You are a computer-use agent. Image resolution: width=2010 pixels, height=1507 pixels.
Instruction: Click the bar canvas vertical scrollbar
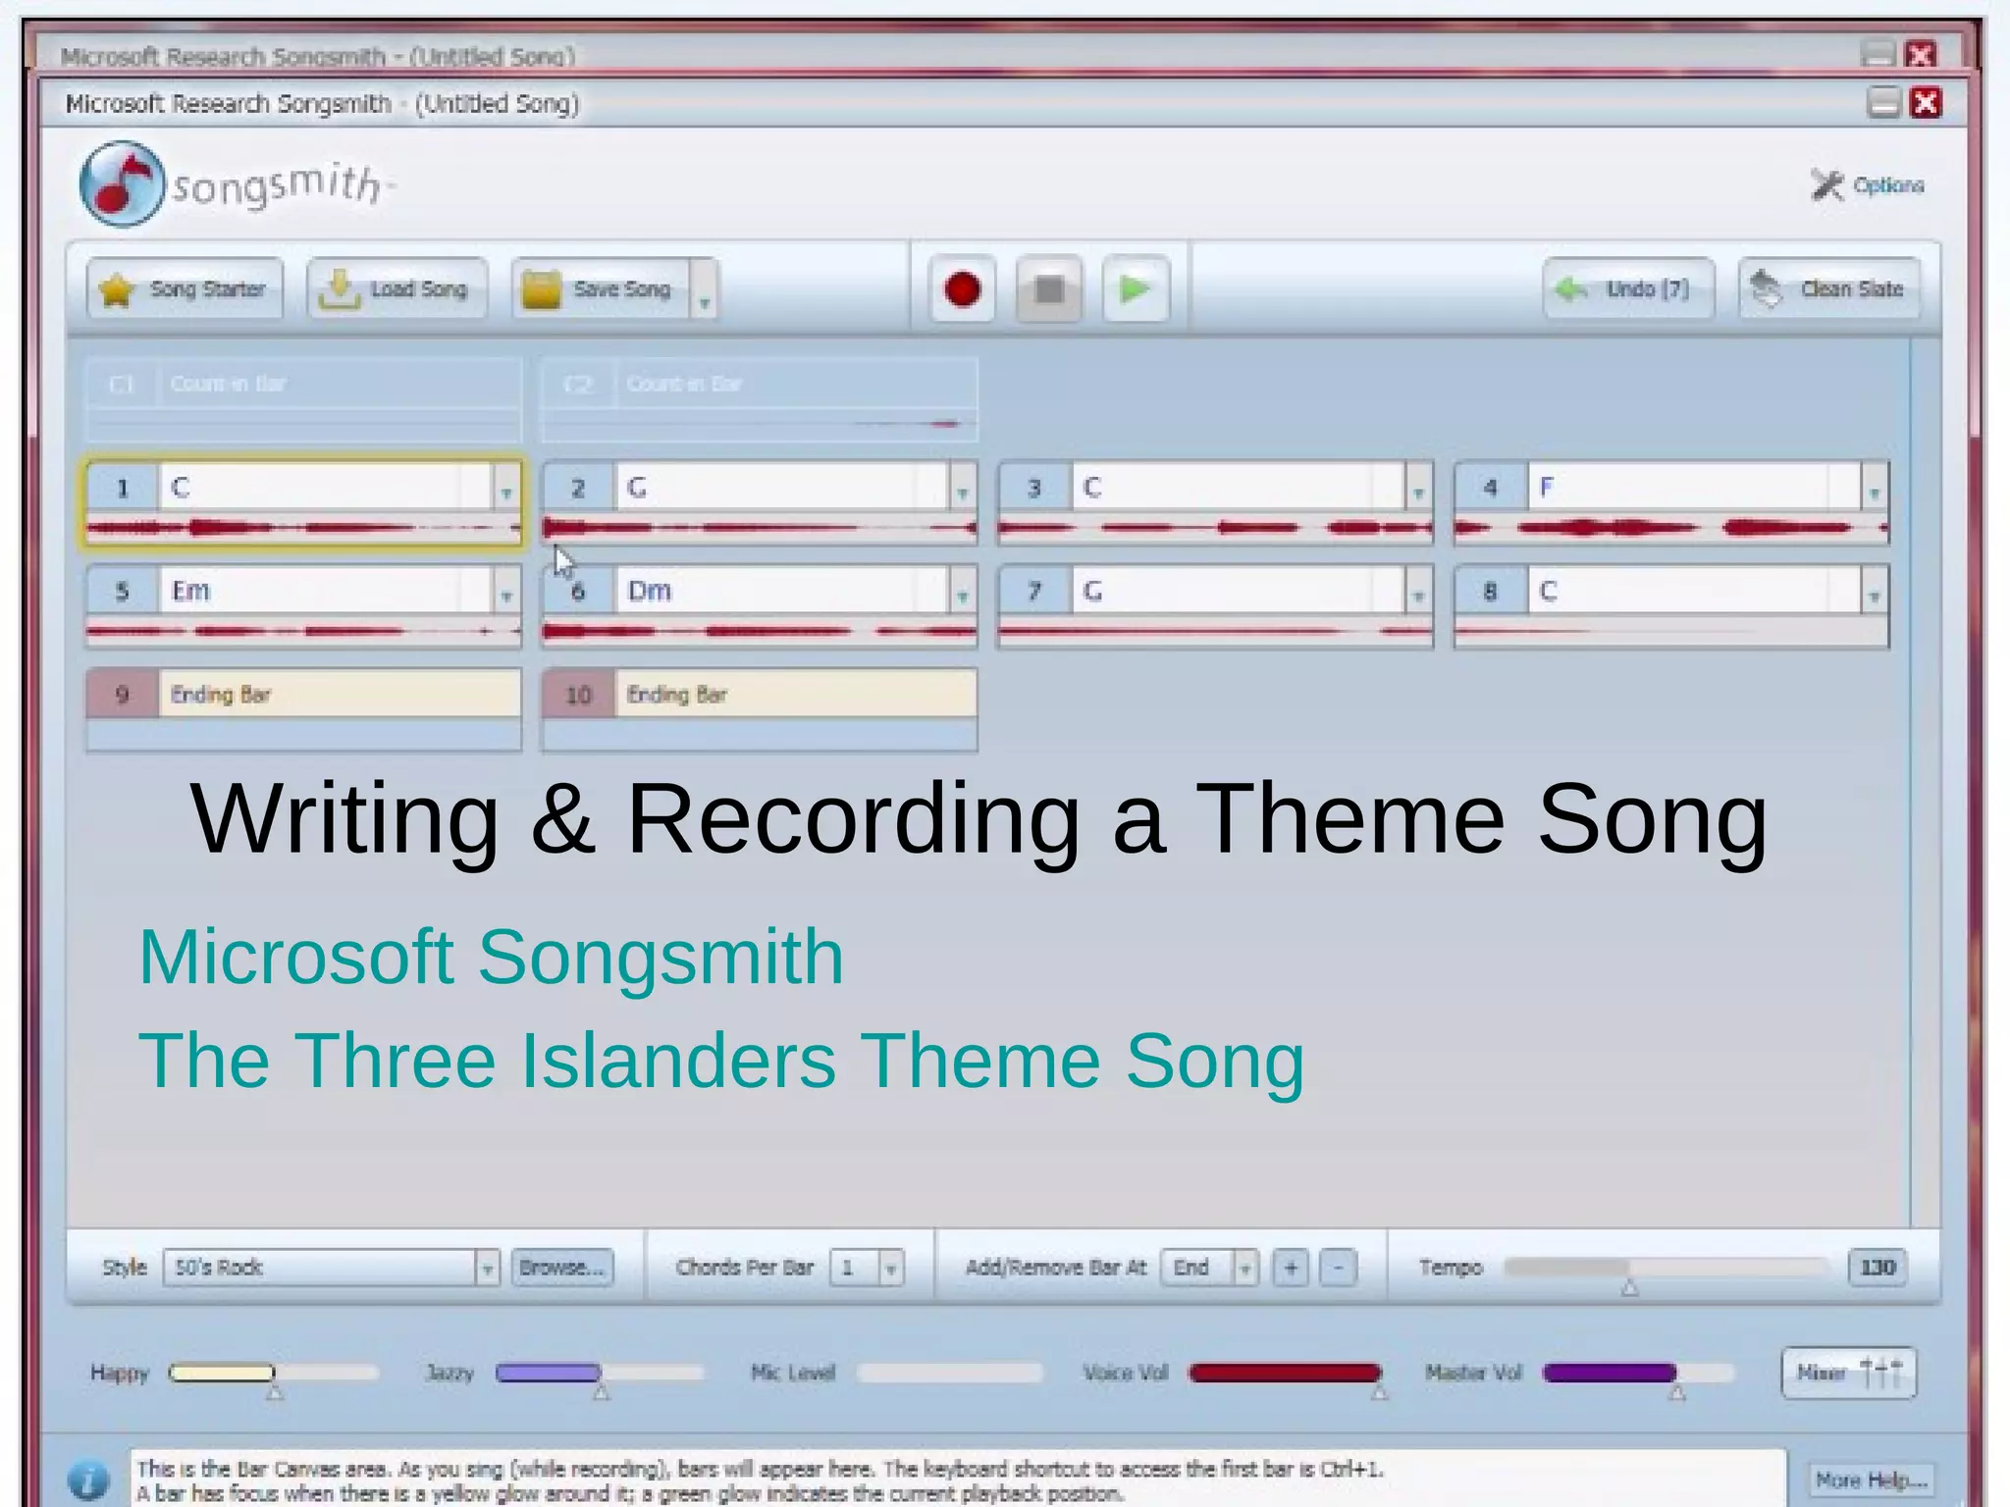[1926, 782]
